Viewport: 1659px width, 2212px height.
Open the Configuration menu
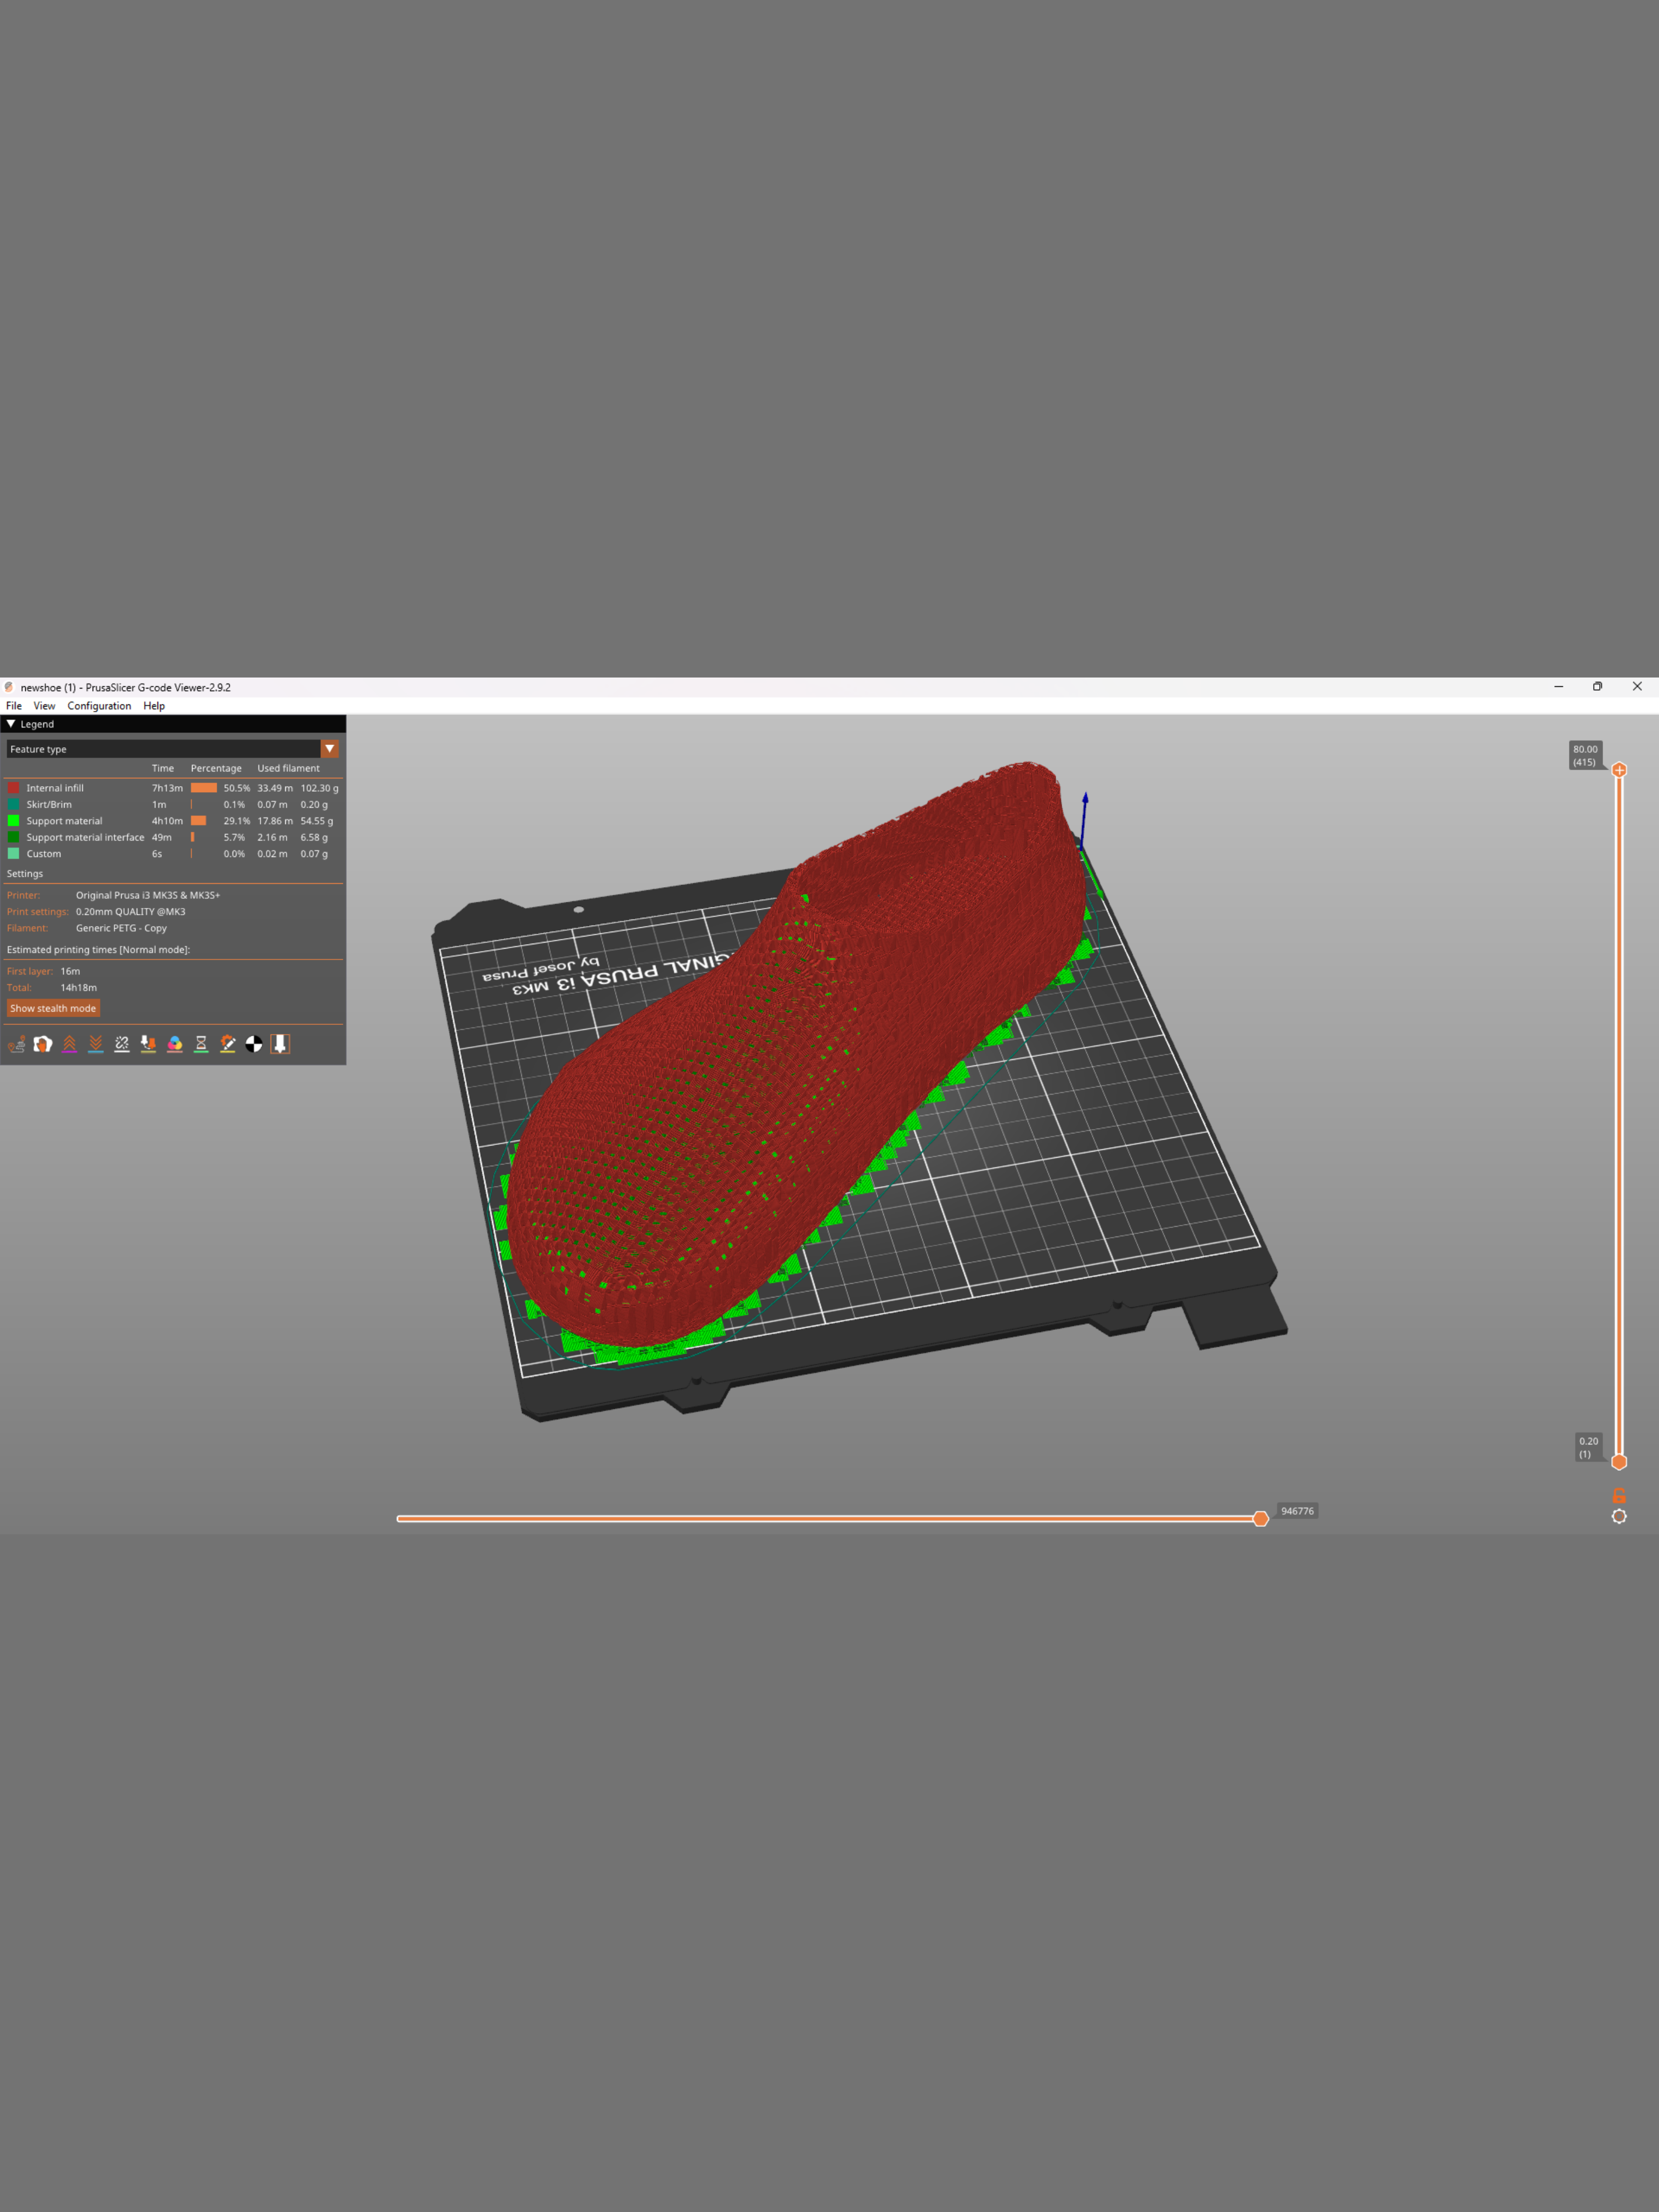coord(99,706)
